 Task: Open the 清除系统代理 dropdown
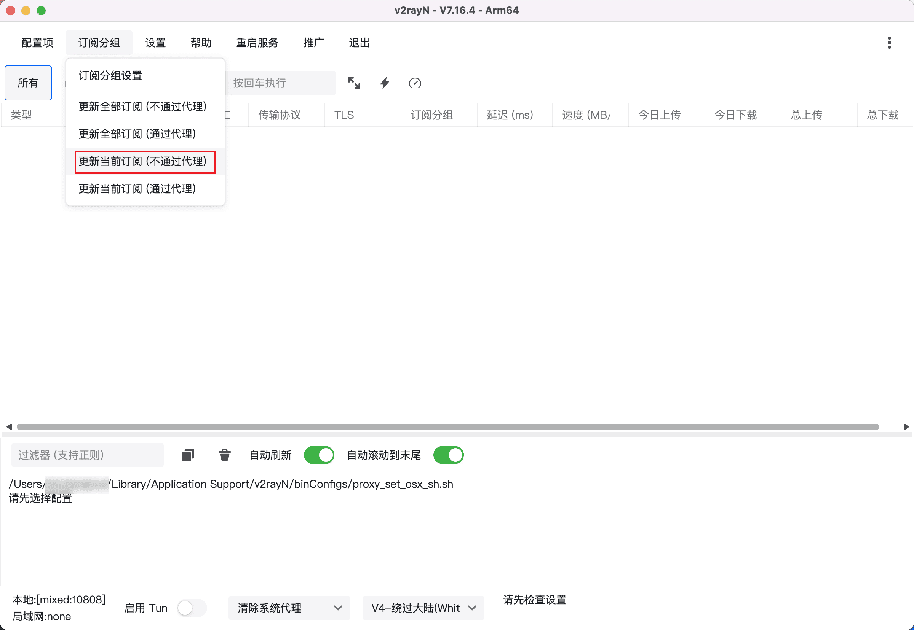coord(289,608)
